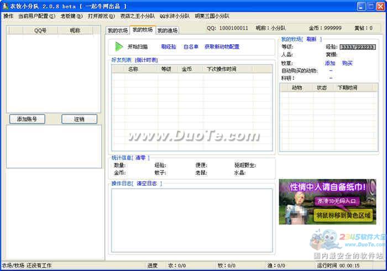Click 获取新动物配置 link

point(222,47)
